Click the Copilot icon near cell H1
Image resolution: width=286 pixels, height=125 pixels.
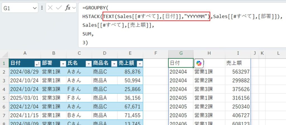coord(199,63)
